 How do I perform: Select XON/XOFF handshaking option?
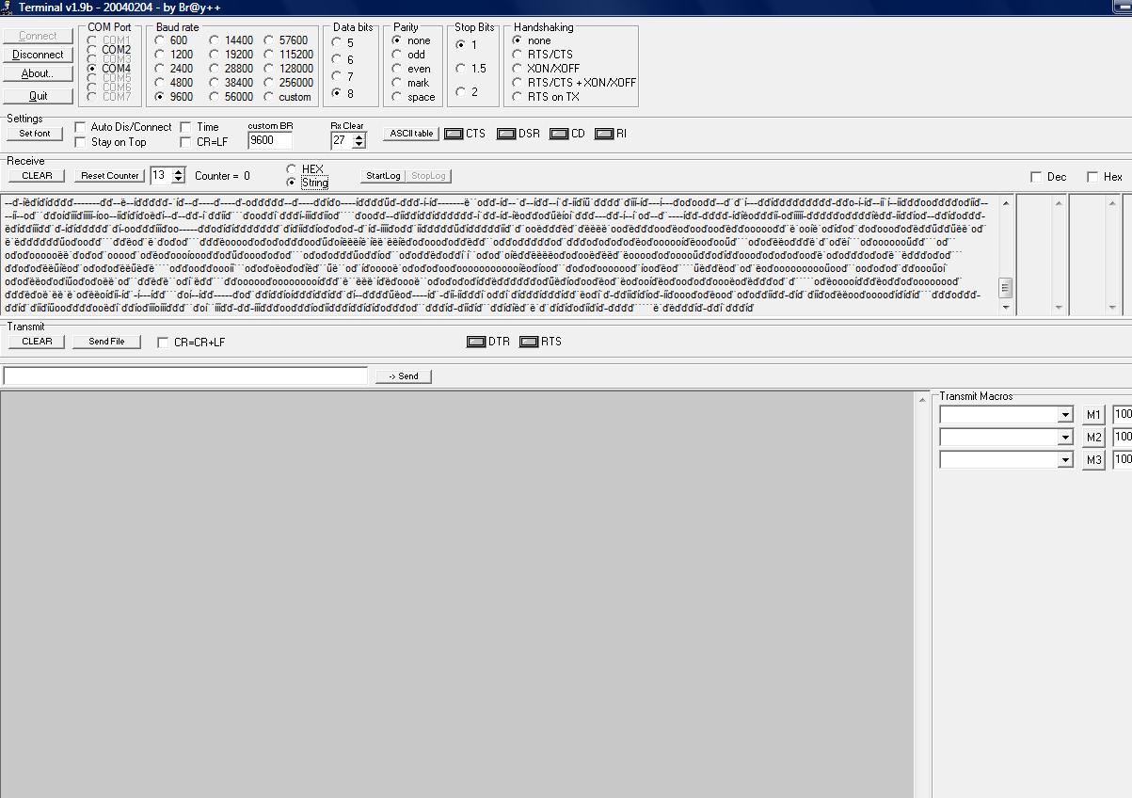518,69
